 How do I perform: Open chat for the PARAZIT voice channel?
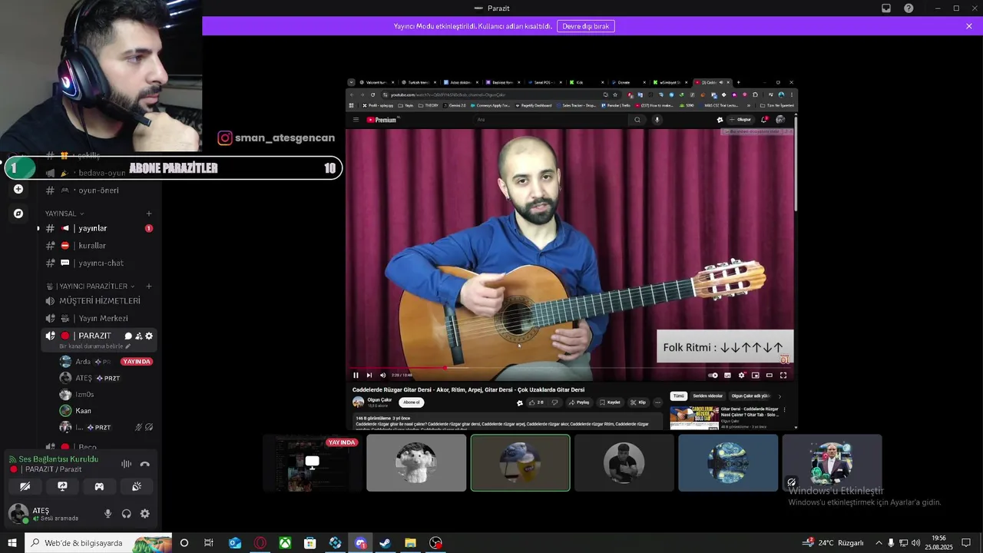coord(128,336)
